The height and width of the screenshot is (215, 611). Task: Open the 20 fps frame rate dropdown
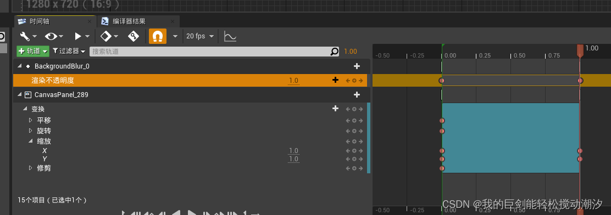[200, 36]
